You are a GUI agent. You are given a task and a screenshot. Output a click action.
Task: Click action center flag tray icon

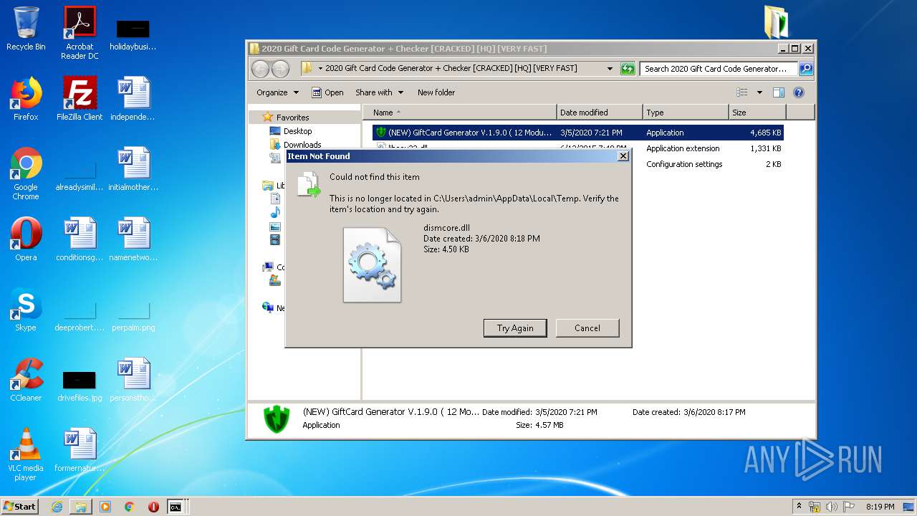[x=849, y=507]
